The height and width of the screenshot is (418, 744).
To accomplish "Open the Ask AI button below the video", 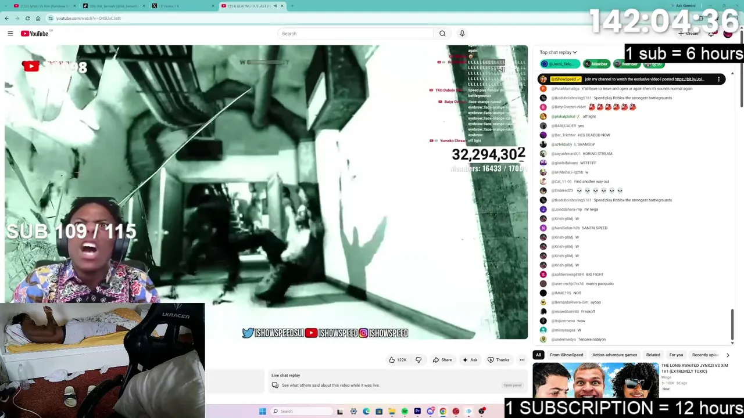I will [x=470, y=360].
